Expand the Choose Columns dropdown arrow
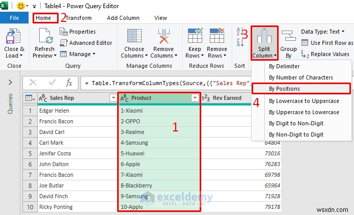The image size is (354, 215). coord(146,56)
